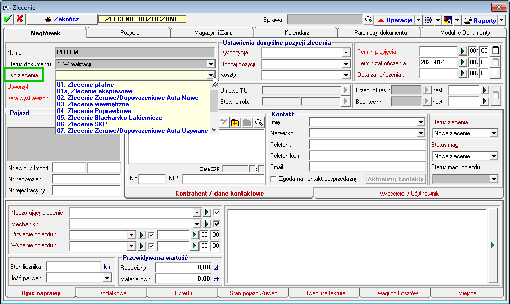Uncheck the checkbox in Mechanik row

tap(217, 224)
